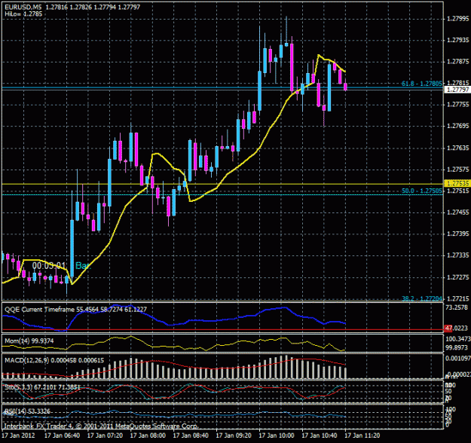
Task: Click the 00:03:01 bar countdown timer
Action: click(49, 266)
